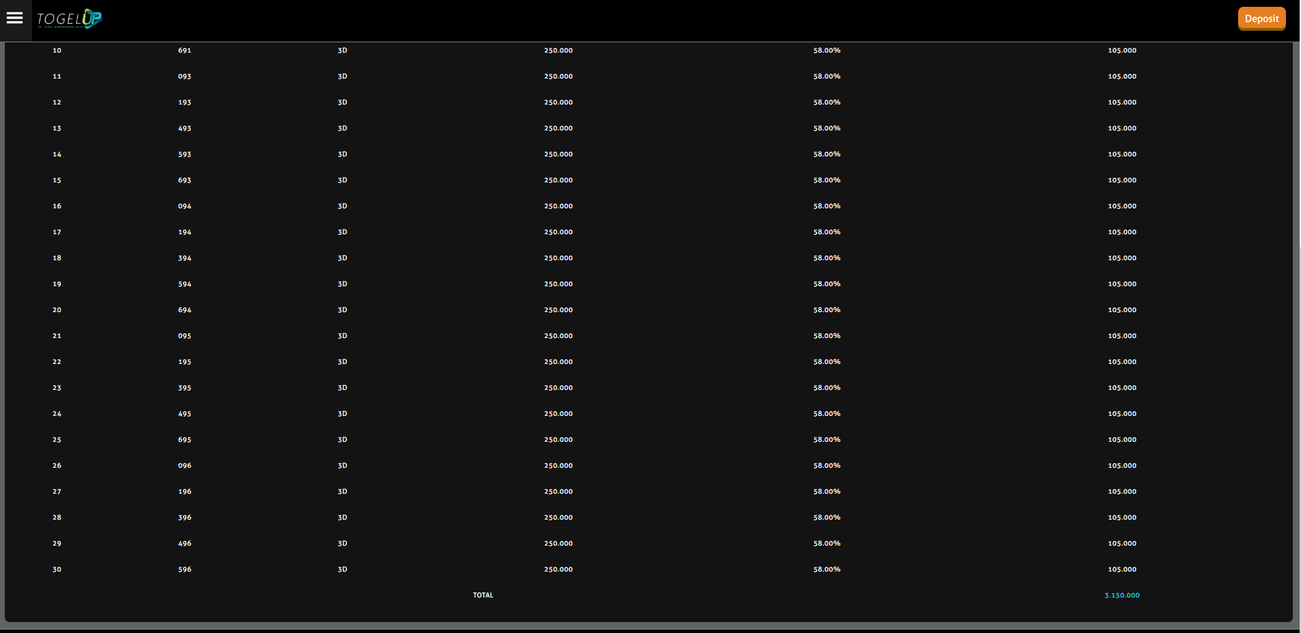The width and height of the screenshot is (1301, 633).
Task: Select number 094 in row 16
Action: tap(184, 206)
